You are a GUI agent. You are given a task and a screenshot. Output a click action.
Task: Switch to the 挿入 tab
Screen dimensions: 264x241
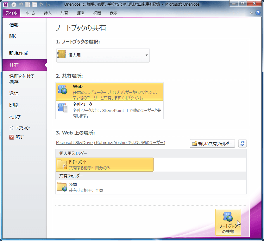pos(48,13)
